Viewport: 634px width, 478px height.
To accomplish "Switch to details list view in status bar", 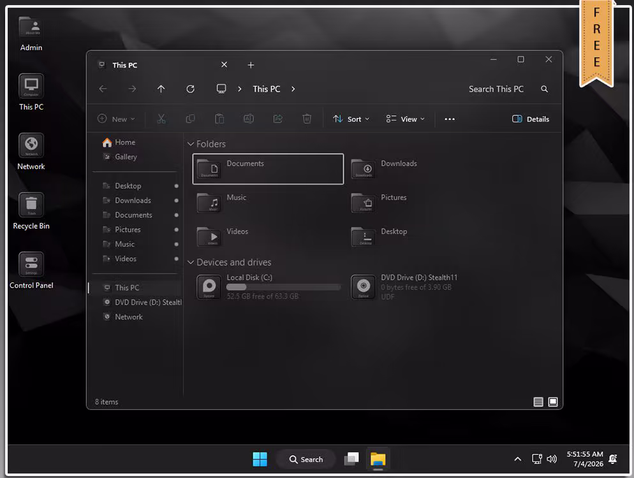I will pos(538,402).
